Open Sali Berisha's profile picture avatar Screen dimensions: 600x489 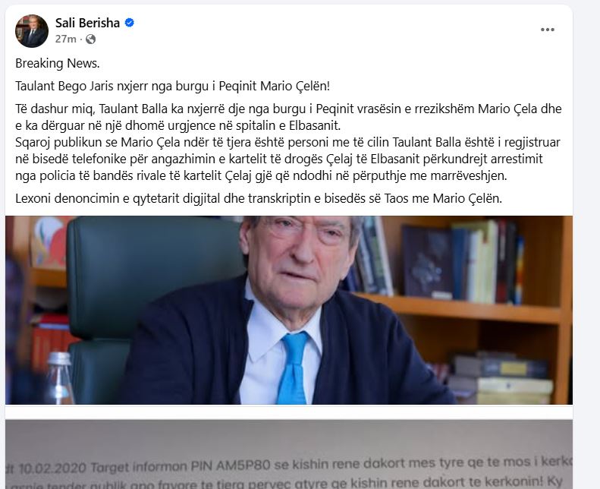pyautogui.click(x=32, y=31)
